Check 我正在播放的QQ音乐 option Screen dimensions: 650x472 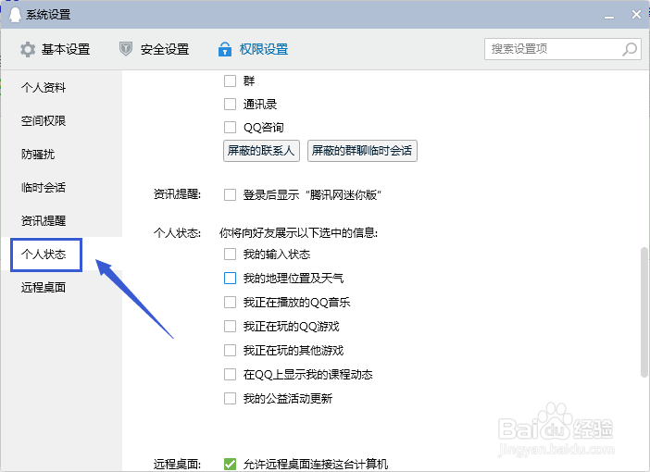[x=230, y=302]
